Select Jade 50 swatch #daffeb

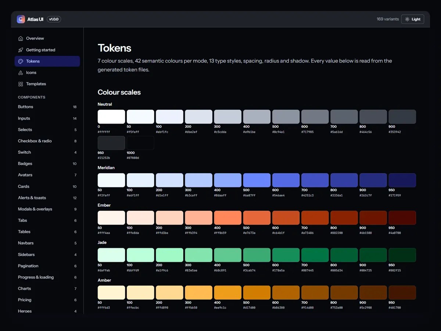point(111,255)
